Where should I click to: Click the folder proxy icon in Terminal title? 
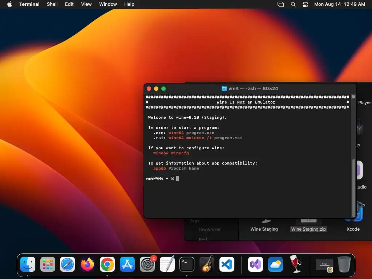click(x=224, y=89)
